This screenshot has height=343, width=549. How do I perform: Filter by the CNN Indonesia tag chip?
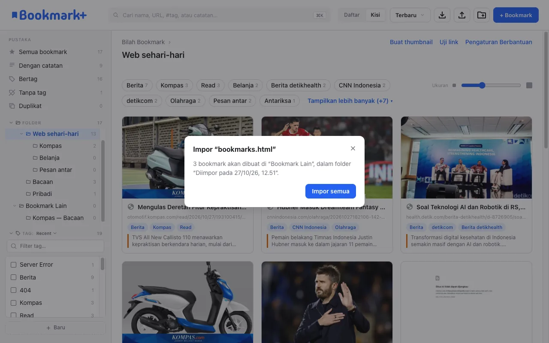[362, 85]
